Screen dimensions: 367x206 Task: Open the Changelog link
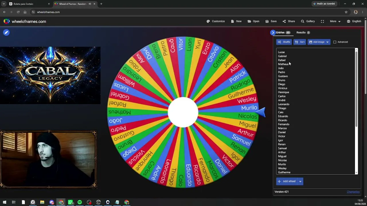tap(353, 192)
